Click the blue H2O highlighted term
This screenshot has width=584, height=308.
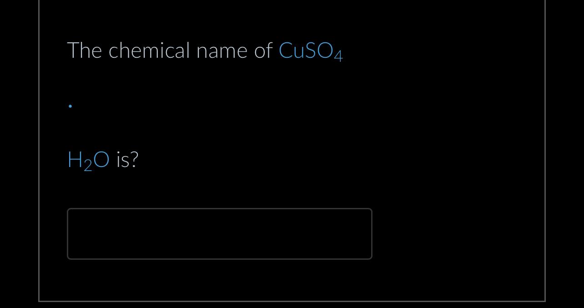[88, 159]
